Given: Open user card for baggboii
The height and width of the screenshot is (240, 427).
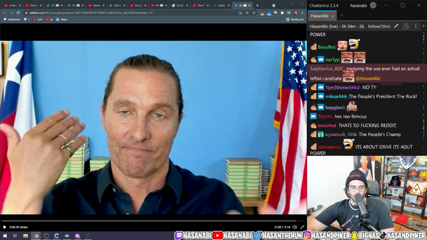Looking at the screenshot, I should pyautogui.click(x=335, y=107).
